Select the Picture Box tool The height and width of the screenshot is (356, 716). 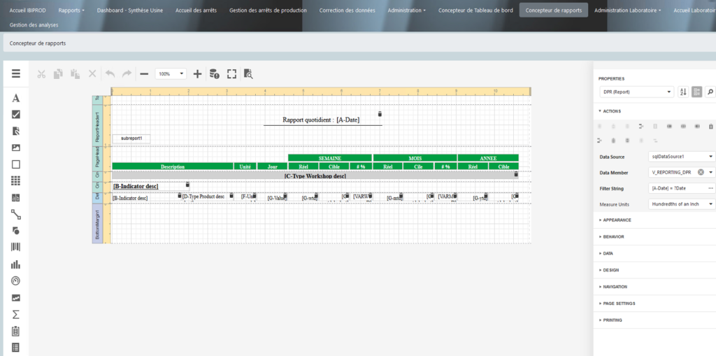pos(15,148)
